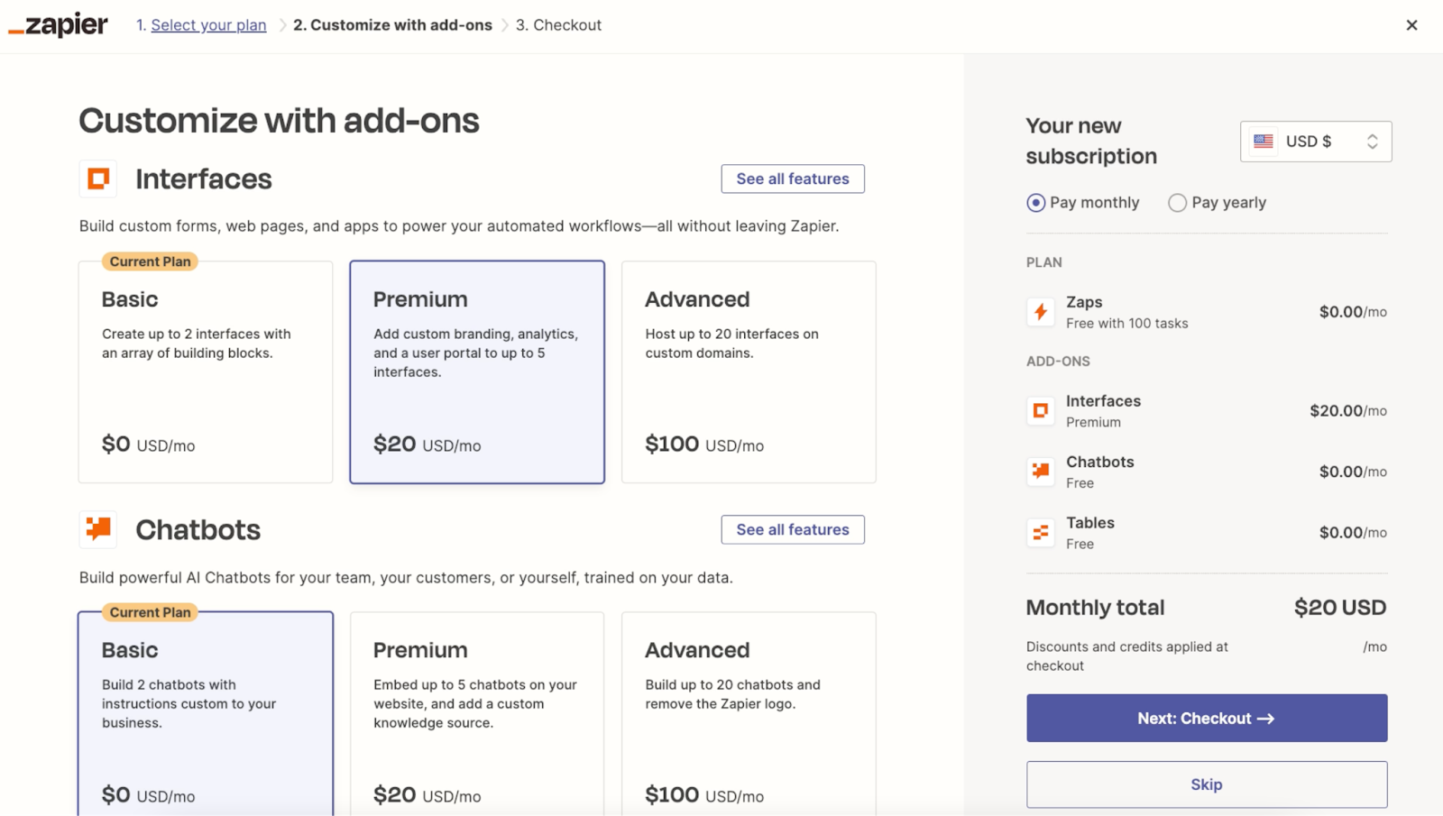This screenshot has width=1443, height=816.
Task: Click the Chatbots section heading icon
Action: coord(98,529)
